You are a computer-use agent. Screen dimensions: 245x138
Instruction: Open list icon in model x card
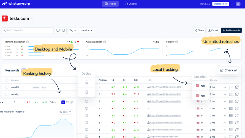pyautogui.click(x=67, y=102)
